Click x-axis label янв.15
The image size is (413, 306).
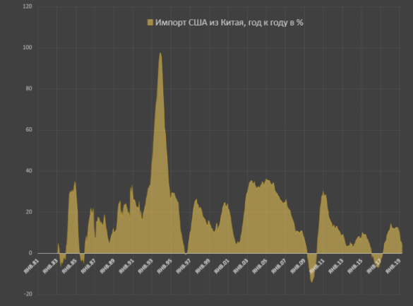355,266
